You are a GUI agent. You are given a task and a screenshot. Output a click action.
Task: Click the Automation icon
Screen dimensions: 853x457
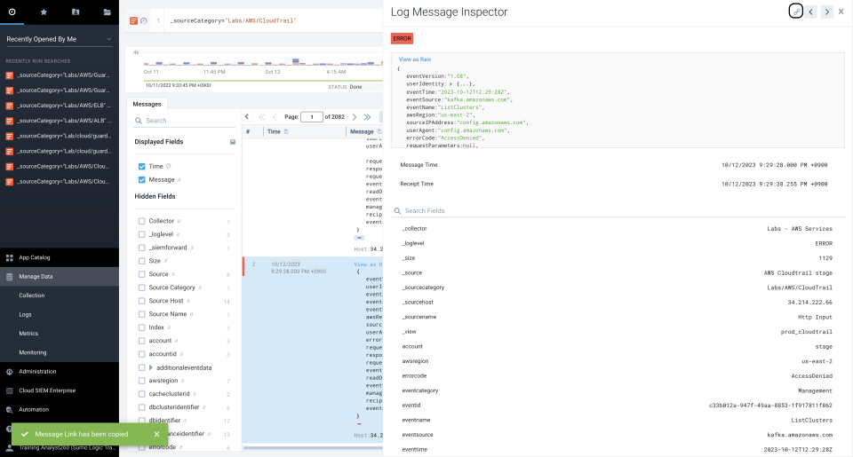pyautogui.click(x=9, y=410)
